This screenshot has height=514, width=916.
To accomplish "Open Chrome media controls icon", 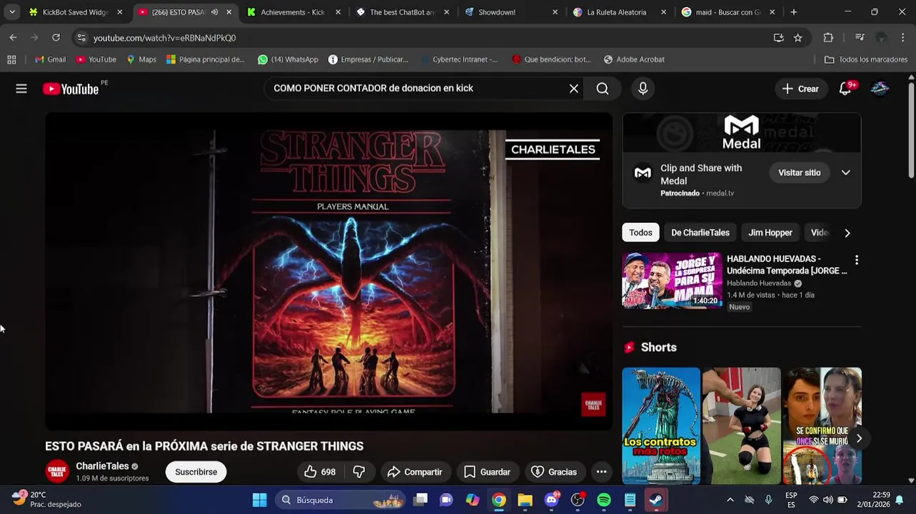I will coord(860,38).
